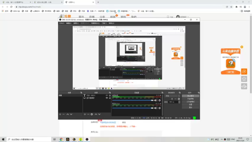Open the OBS Help (帮助) menu
The image size is (252, 142).
coord(112,23)
